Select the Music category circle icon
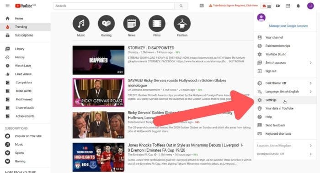The height and width of the screenshot is (173, 320). click(x=81, y=24)
